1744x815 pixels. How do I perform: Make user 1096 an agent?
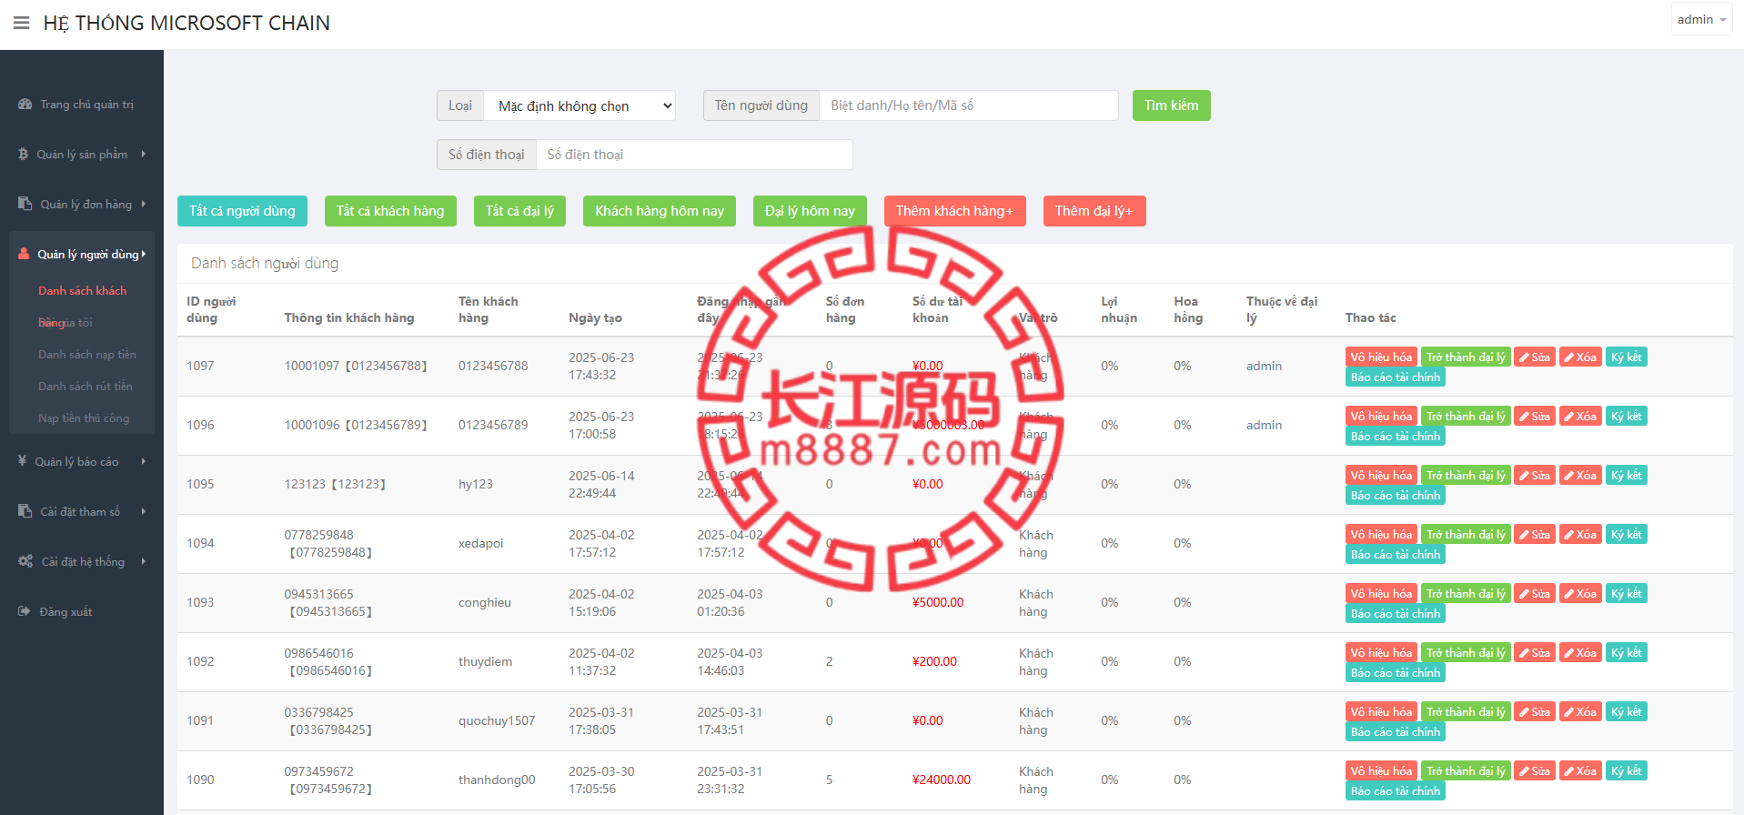(1466, 417)
